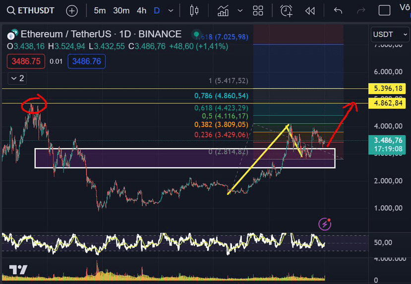Click the high value H3.524,94
Screen dimensions: 411x284
coord(66,47)
